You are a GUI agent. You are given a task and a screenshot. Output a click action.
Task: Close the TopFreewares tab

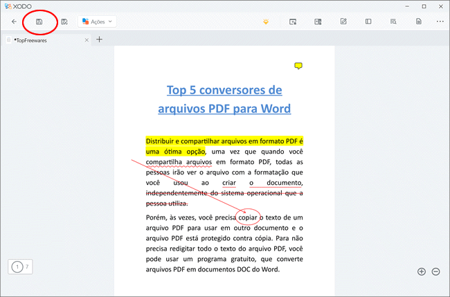coord(87,40)
